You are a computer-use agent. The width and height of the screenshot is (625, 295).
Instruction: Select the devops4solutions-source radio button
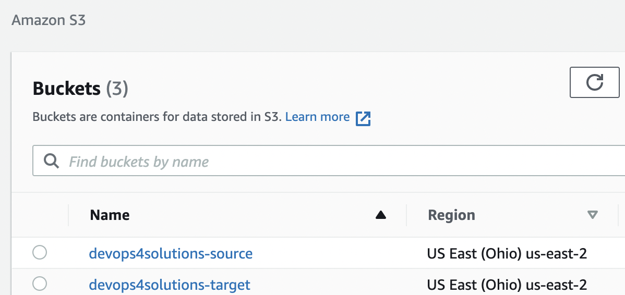pos(40,253)
